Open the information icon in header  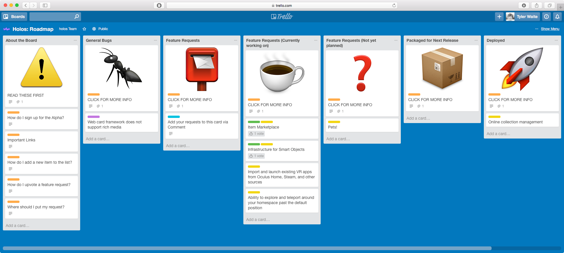(547, 17)
